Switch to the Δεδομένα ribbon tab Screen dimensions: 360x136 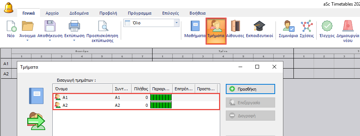click(x=79, y=13)
